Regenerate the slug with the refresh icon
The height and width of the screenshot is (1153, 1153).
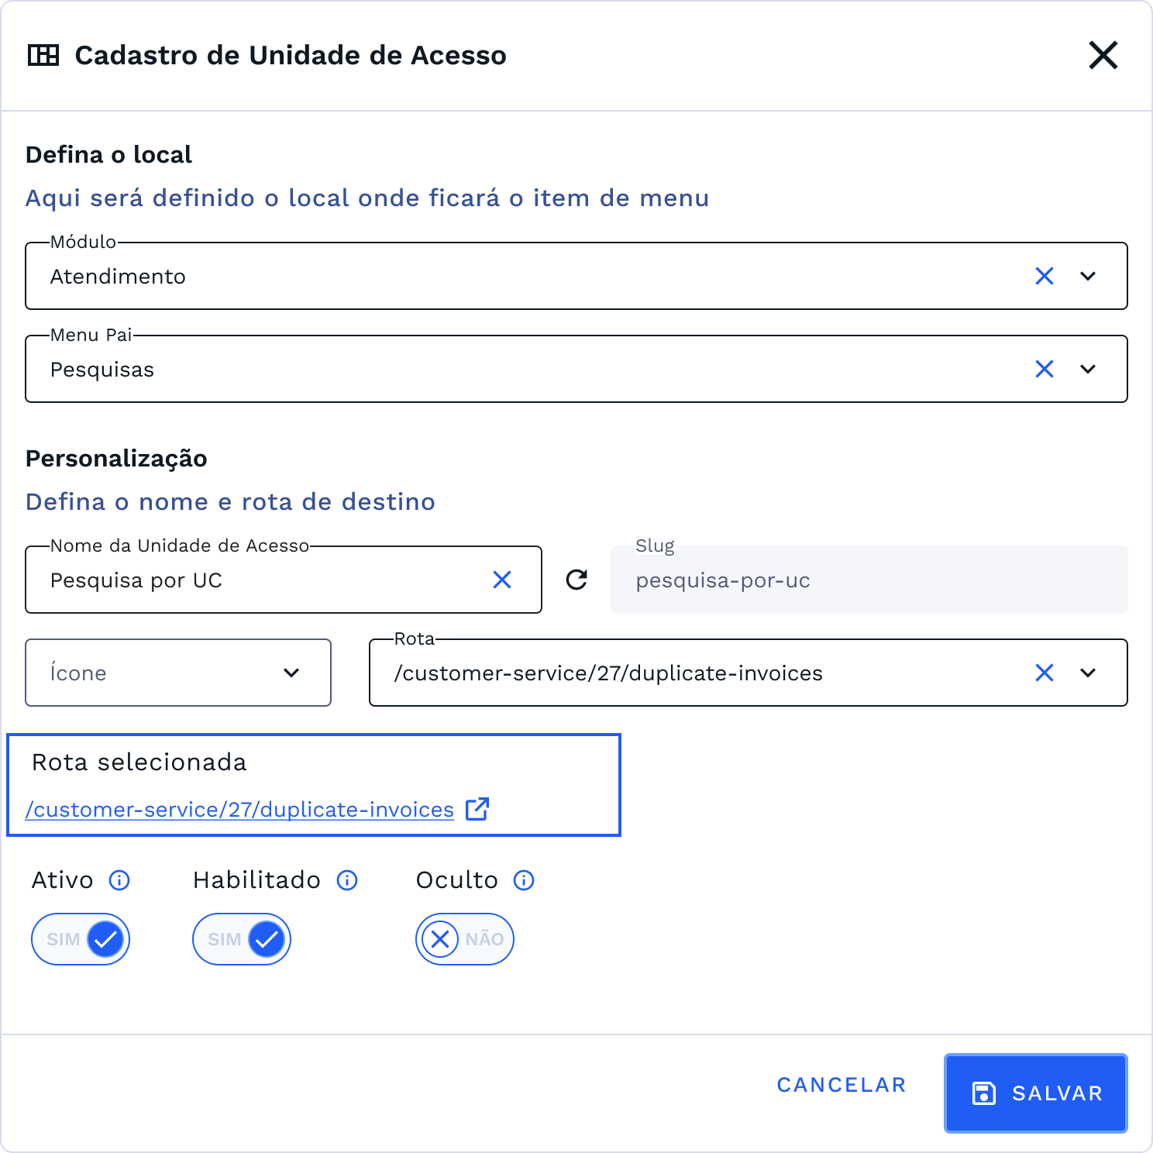(575, 579)
